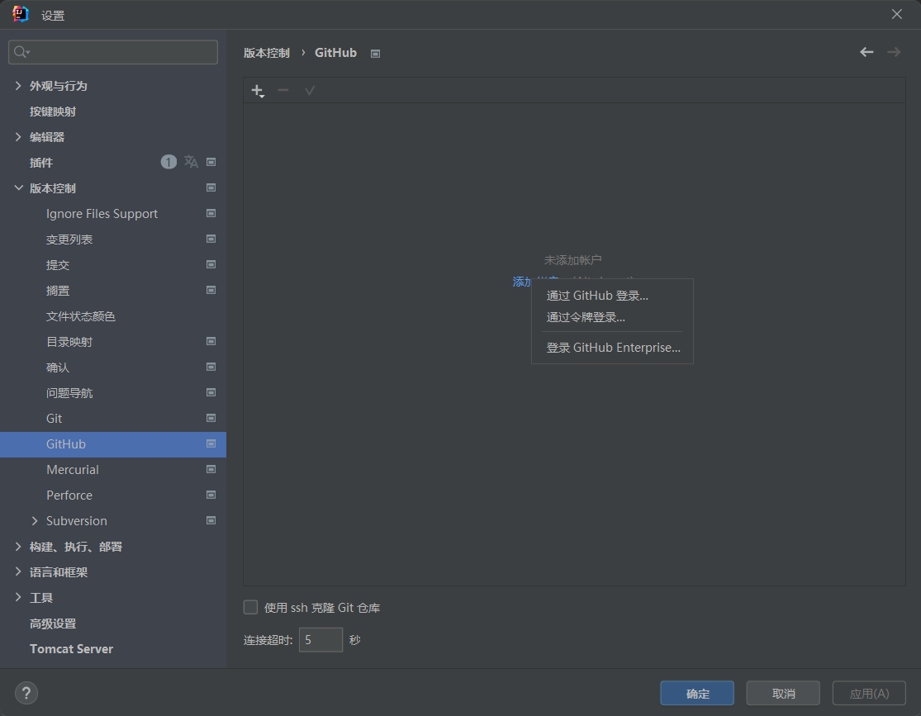Click the set default checkmark icon
The width and height of the screenshot is (921, 716).
310,90
